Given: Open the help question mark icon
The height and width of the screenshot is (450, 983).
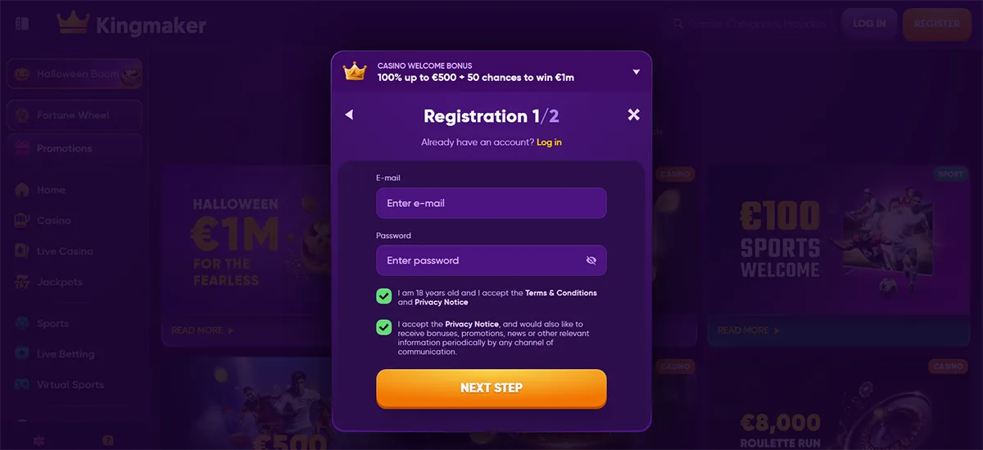Looking at the screenshot, I should click(108, 440).
